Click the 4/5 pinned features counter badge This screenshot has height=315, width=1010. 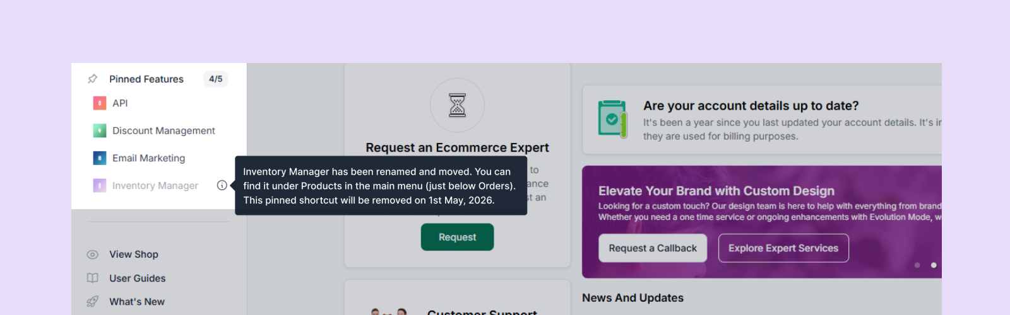click(216, 79)
